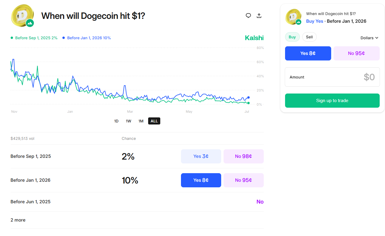385x236 pixels.
Task: Buy Yes 3¢ for Before Sep 1, 2025
Action: [x=201, y=156]
